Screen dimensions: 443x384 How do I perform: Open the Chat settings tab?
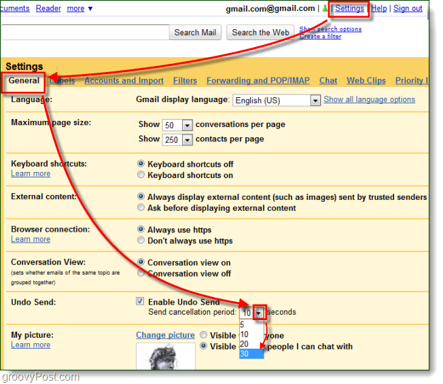tap(328, 81)
